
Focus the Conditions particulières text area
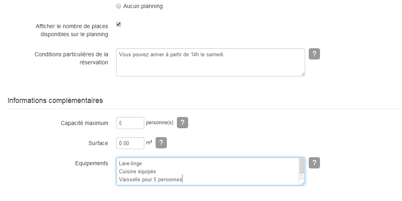coord(211,62)
